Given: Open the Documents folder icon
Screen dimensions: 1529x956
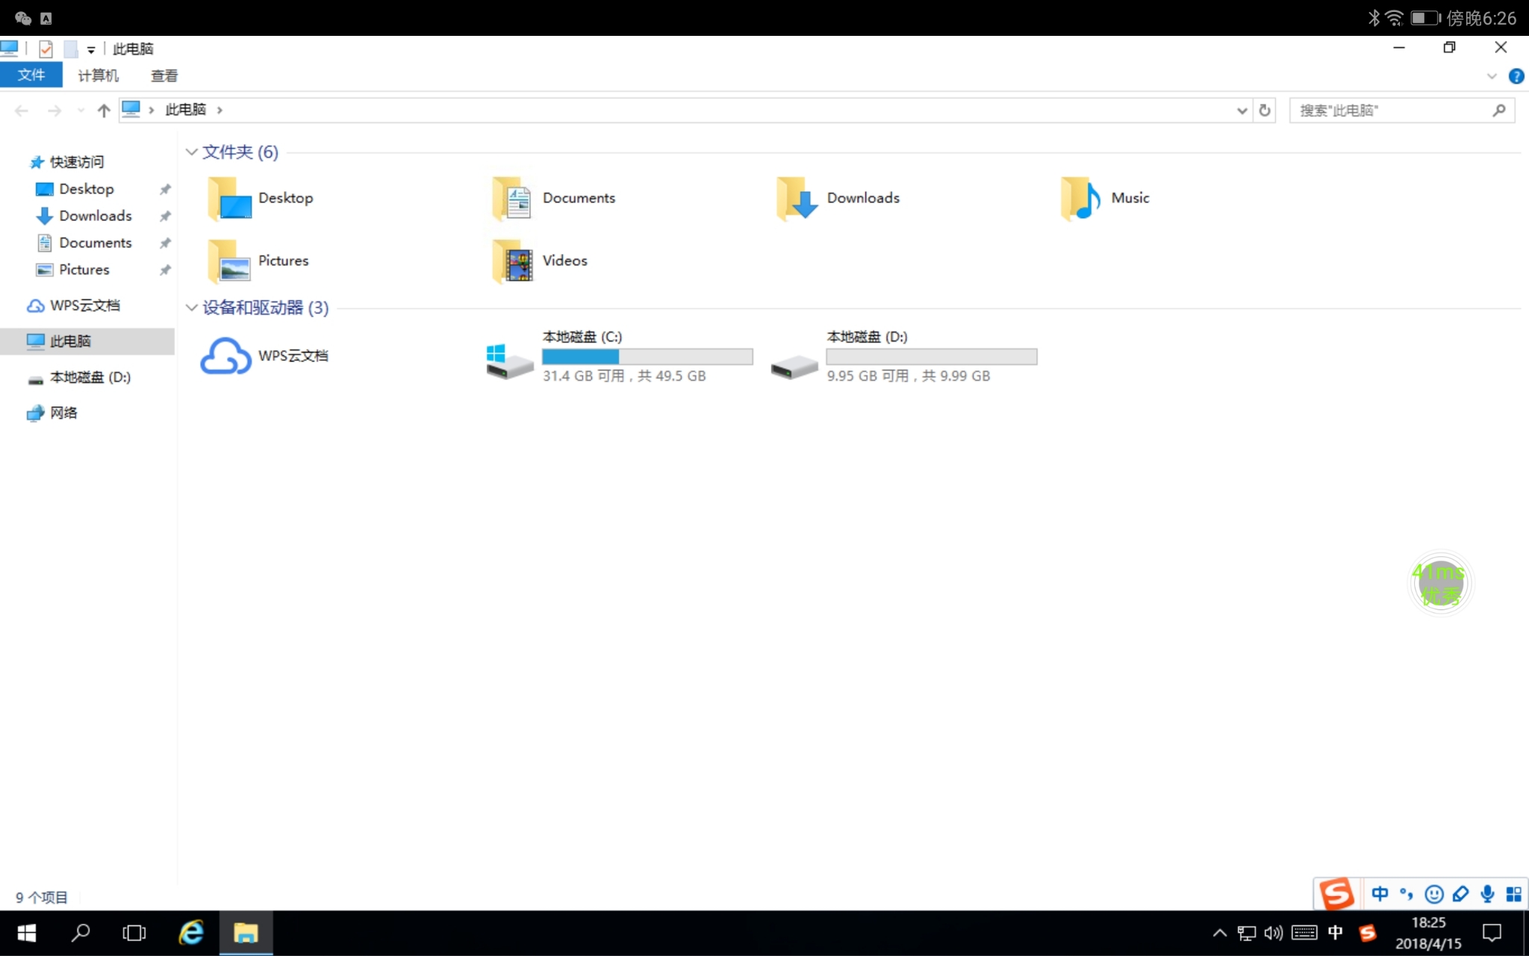Looking at the screenshot, I should [513, 199].
